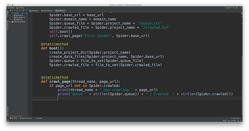Image resolution: width=249 pixels, height=131 pixels.
Task: Toggle read-only lock icon in status bar
Action: [238, 121]
